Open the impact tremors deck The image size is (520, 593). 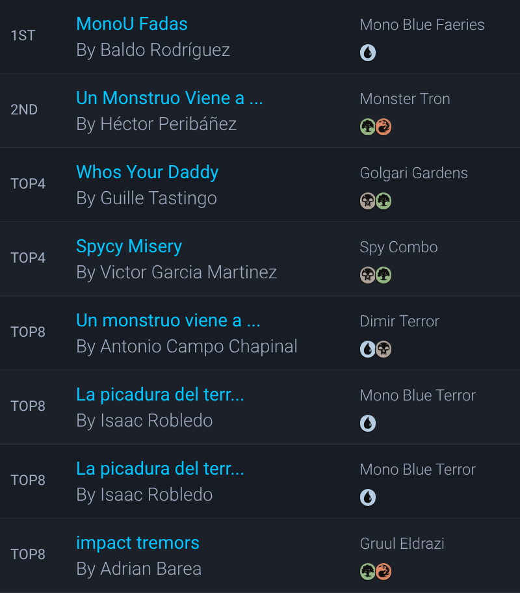click(x=138, y=543)
